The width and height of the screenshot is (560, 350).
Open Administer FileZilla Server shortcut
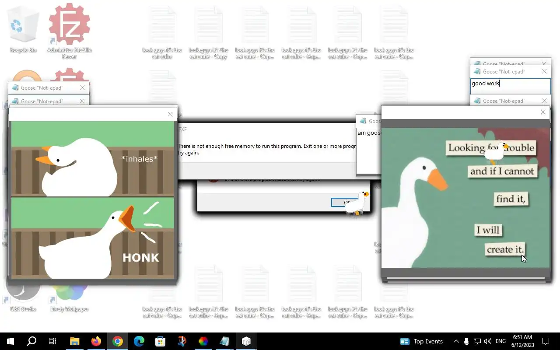coord(70,31)
